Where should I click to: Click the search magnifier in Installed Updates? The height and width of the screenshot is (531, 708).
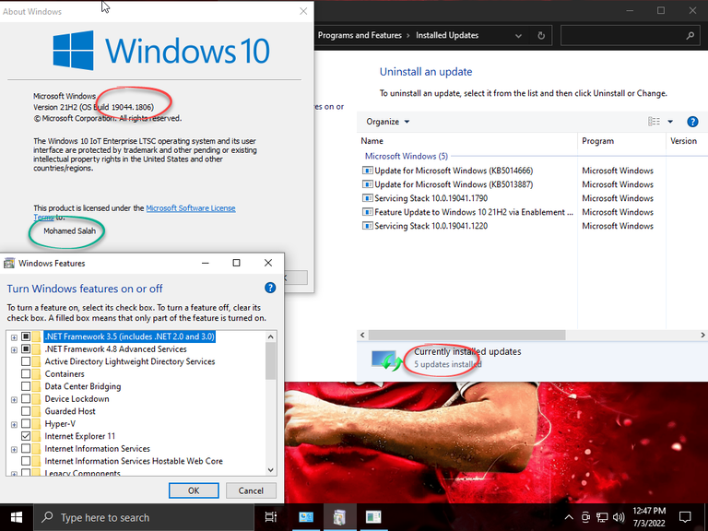[690, 36]
